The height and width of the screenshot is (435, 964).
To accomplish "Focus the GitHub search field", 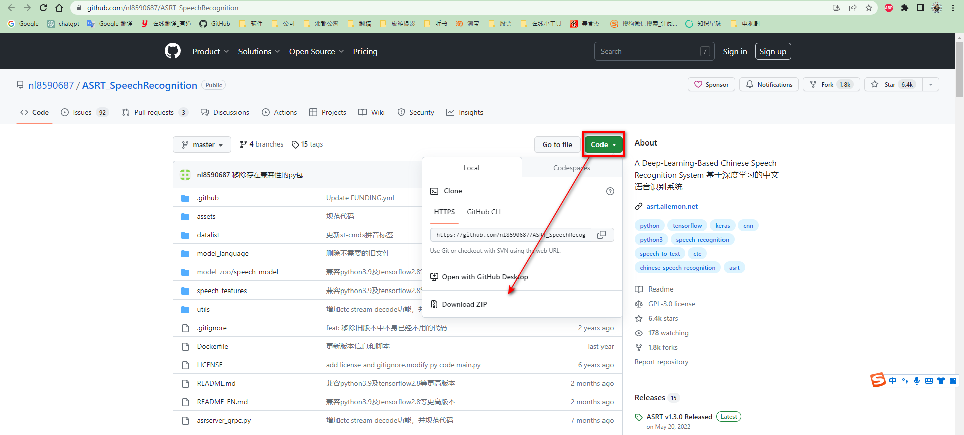I will [655, 51].
